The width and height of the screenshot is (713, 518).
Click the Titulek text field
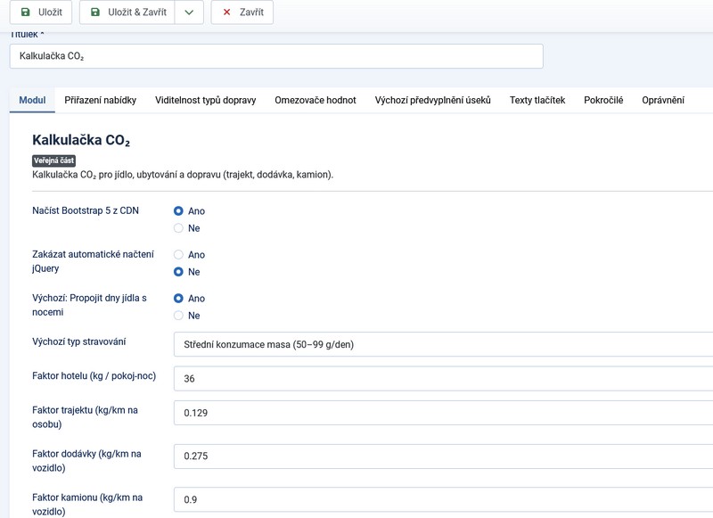275,56
